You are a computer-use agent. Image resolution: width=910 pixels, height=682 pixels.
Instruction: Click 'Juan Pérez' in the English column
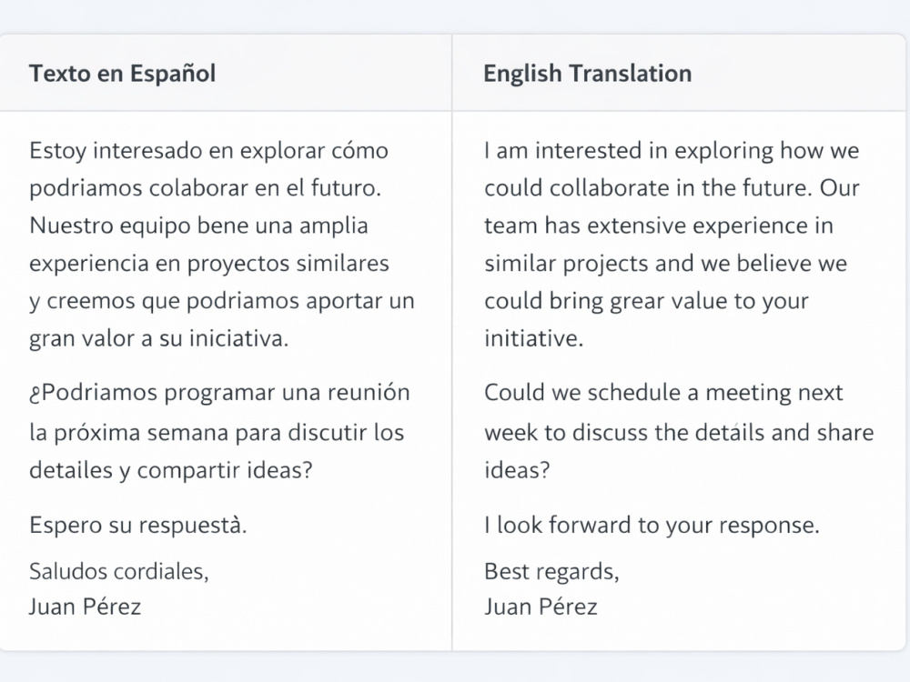pyautogui.click(x=541, y=607)
